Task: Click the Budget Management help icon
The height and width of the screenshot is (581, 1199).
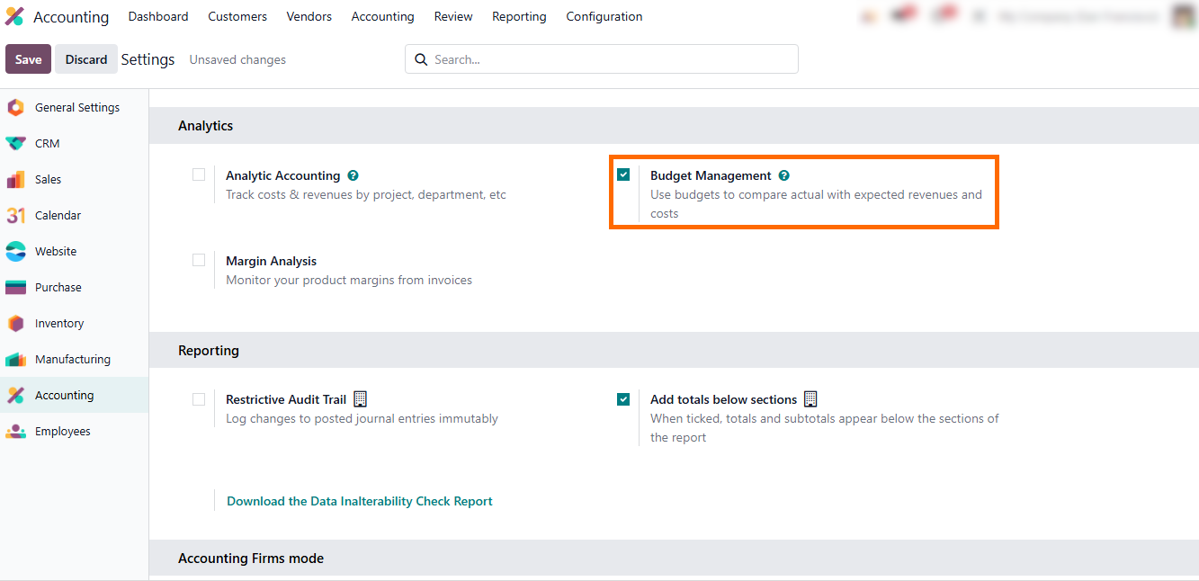Action: [x=784, y=176]
